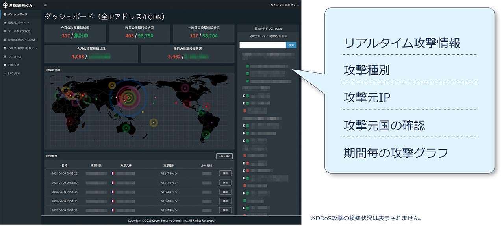Viewport: 504px width, 226px height.
Task: Click the 一覧を見る button
Action: (224, 156)
